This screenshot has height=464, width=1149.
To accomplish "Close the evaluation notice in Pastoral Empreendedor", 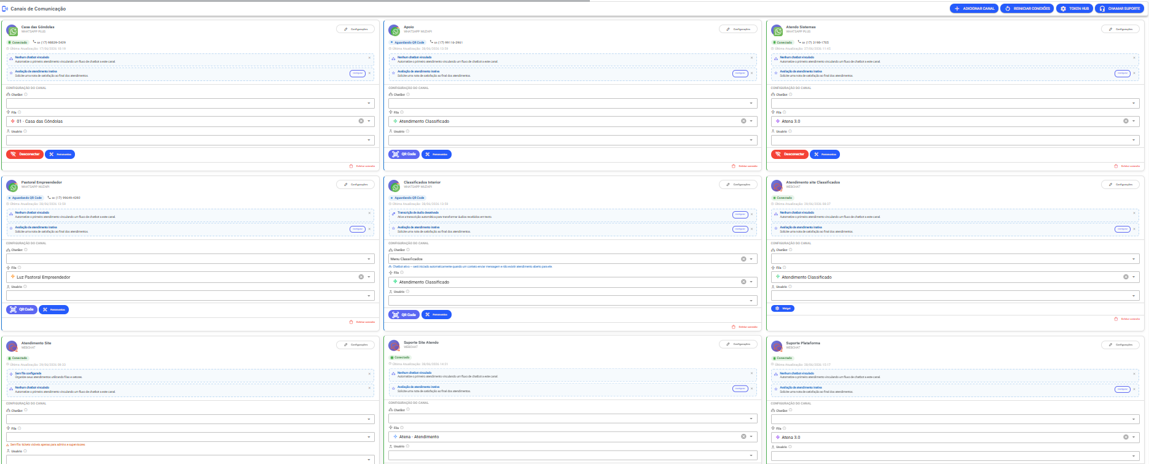I will (x=369, y=229).
